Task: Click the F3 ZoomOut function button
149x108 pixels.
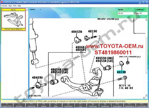Action: pyautogui.click(x=32, y=105)
